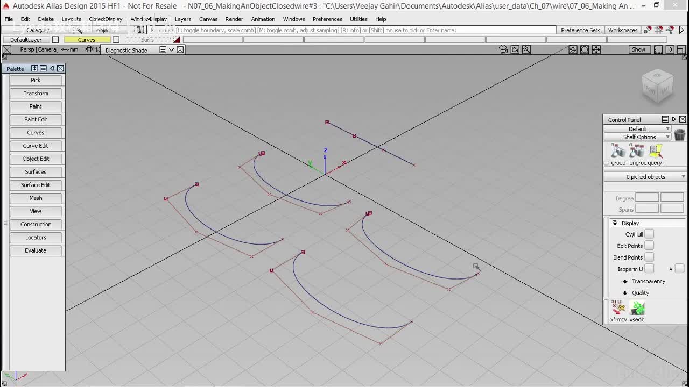The width and height of the screenshot is (689, 387).
Task: Toggle the Cv/Hull display checkbox
Action: coord(649,234)
